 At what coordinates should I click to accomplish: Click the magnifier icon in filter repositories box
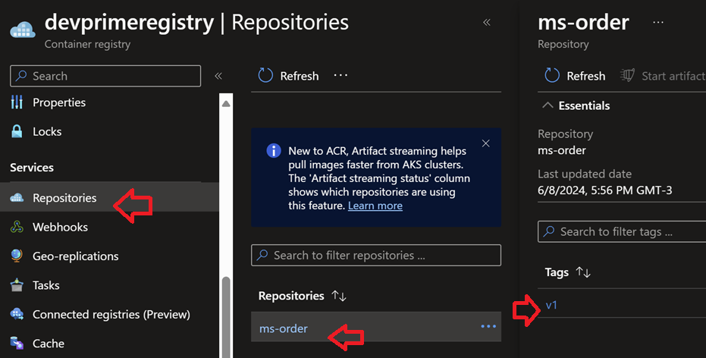[262, 256]
